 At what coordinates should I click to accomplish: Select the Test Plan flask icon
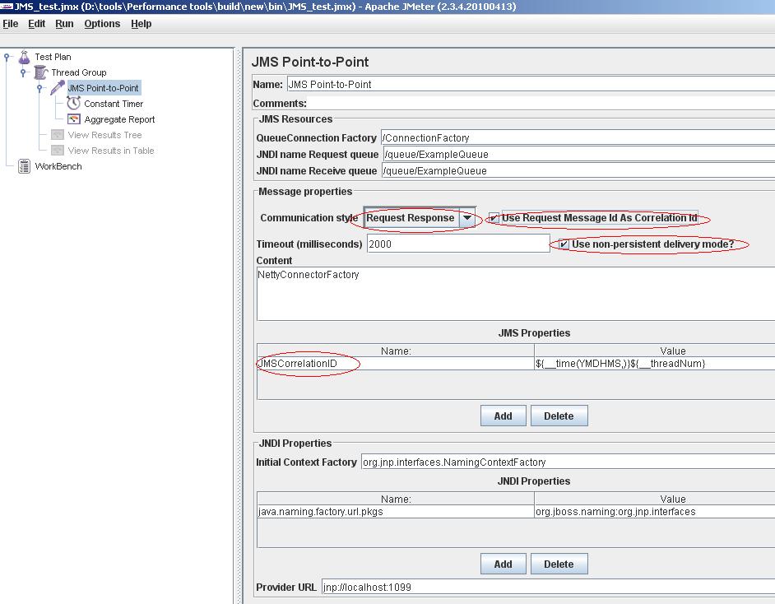pos(26,56)
